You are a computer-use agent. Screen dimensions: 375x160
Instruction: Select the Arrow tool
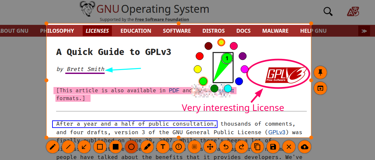click(84, 147)
